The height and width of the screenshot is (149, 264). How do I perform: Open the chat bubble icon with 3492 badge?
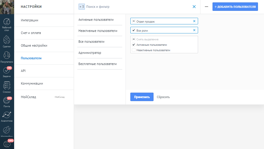[7, 144]
